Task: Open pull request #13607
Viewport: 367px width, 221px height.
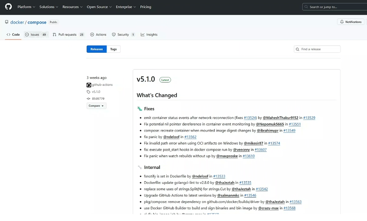Action: pos(260,149)
